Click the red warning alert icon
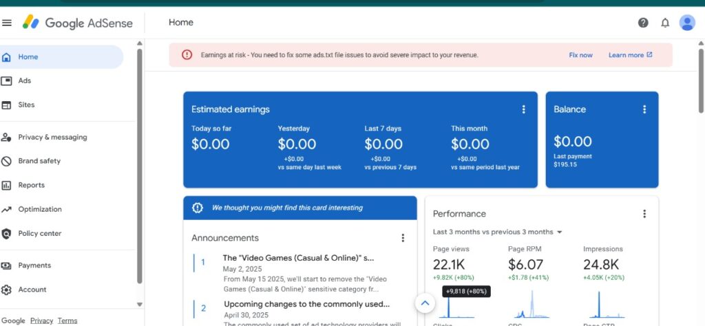The image size is (705, 326). (187, 55)
